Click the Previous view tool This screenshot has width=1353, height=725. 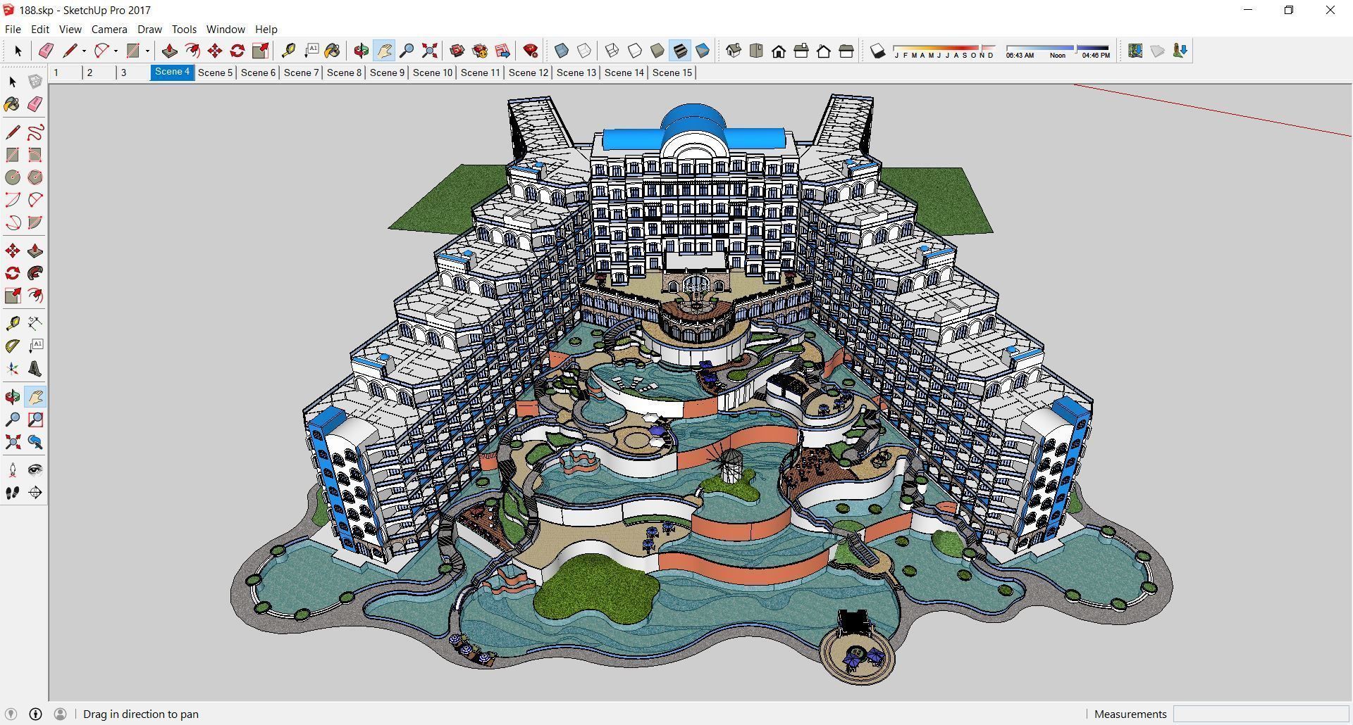click(35, 442)
